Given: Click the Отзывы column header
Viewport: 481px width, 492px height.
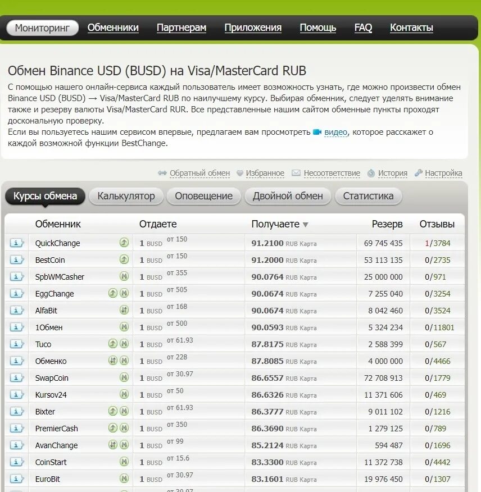Looking at the screenshot, I should click(437, 224).
